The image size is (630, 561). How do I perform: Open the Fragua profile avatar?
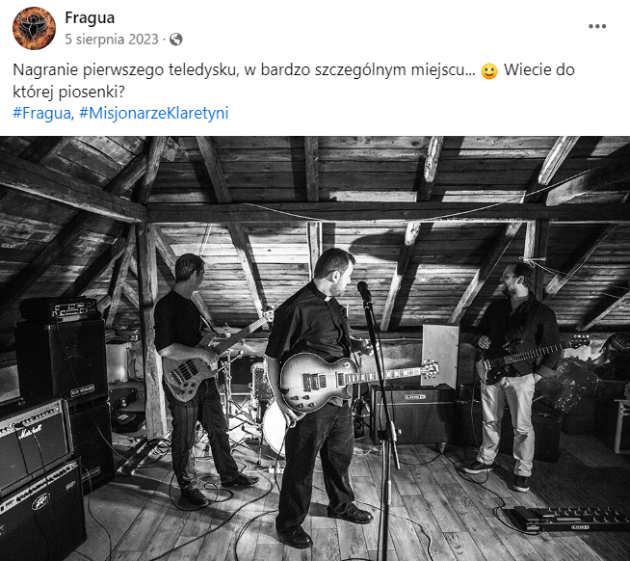click(34, 28)
